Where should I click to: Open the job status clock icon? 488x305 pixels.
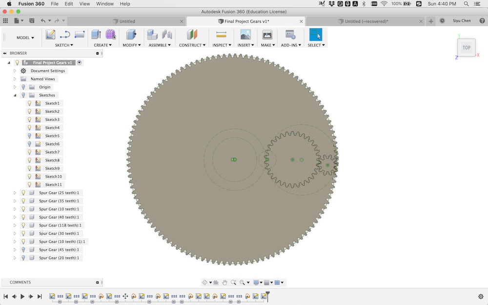[x=442, y=21]
